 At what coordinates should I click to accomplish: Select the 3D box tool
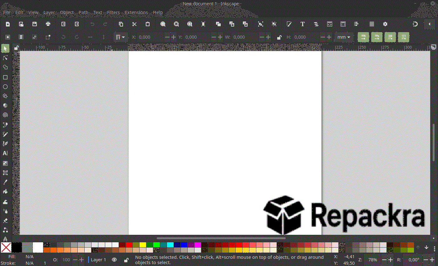[5, 105]
